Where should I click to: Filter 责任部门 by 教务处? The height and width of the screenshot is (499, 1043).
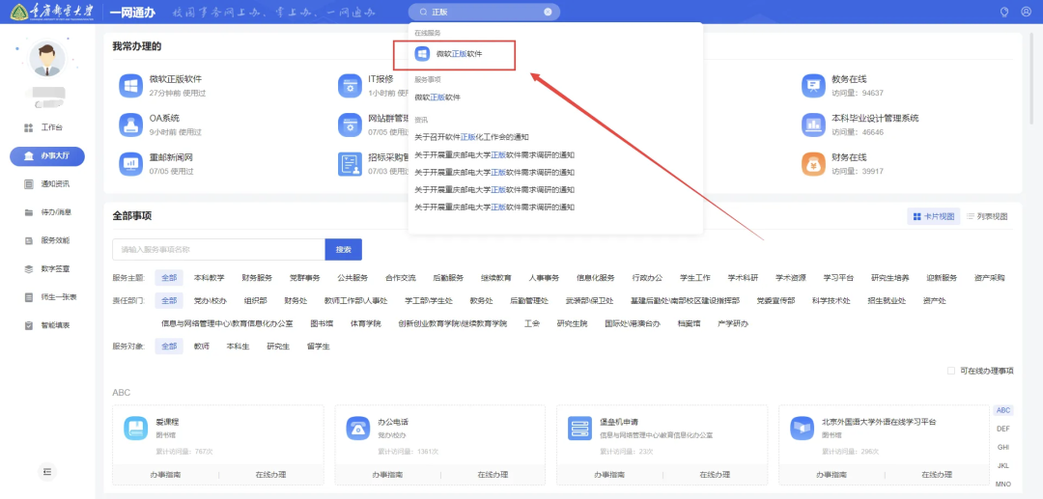[x=481, y=301]
